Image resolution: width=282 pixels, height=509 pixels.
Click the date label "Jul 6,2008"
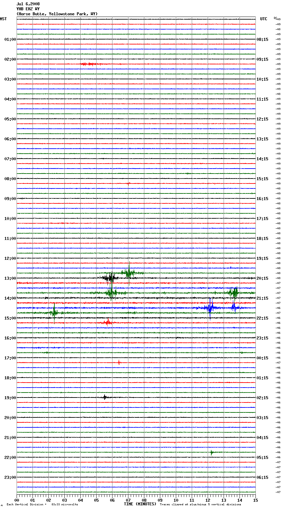(28, 4)
